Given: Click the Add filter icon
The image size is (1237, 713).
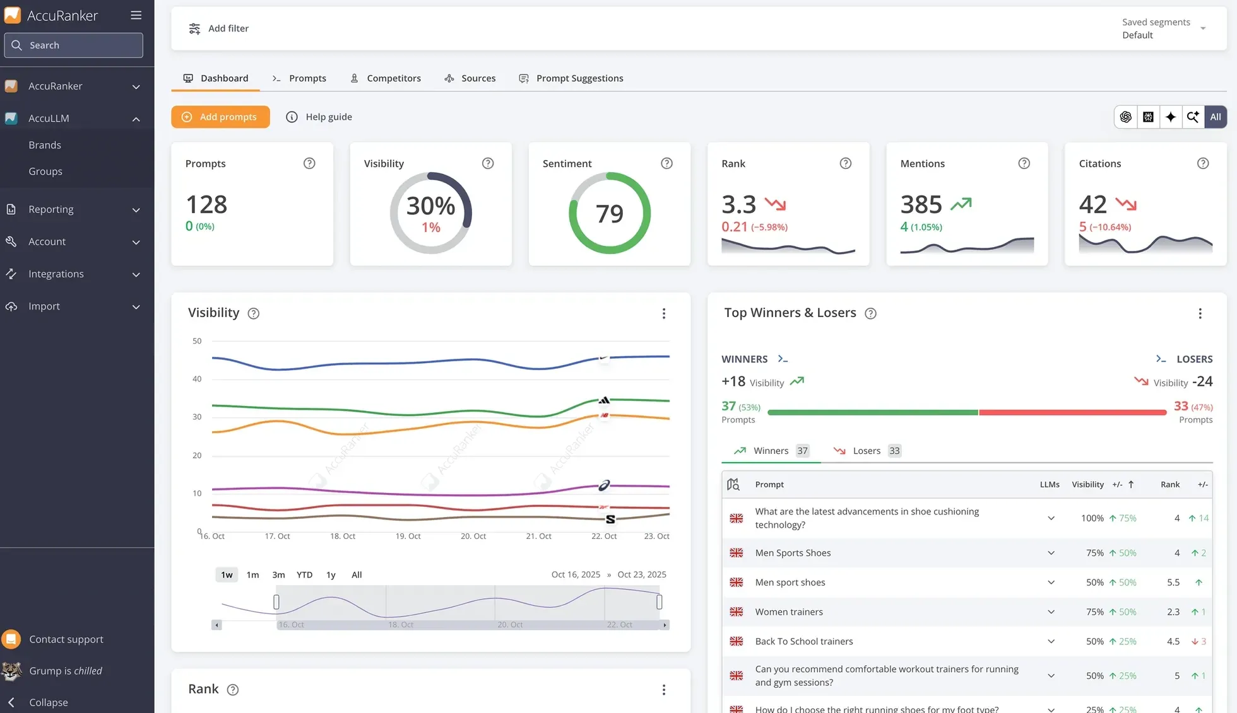Looking at the screenshot, I should pos(194,28).
